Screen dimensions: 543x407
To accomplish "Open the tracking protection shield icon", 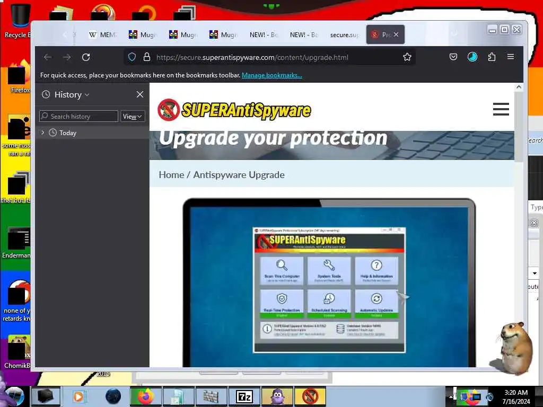I will point(132,57).
